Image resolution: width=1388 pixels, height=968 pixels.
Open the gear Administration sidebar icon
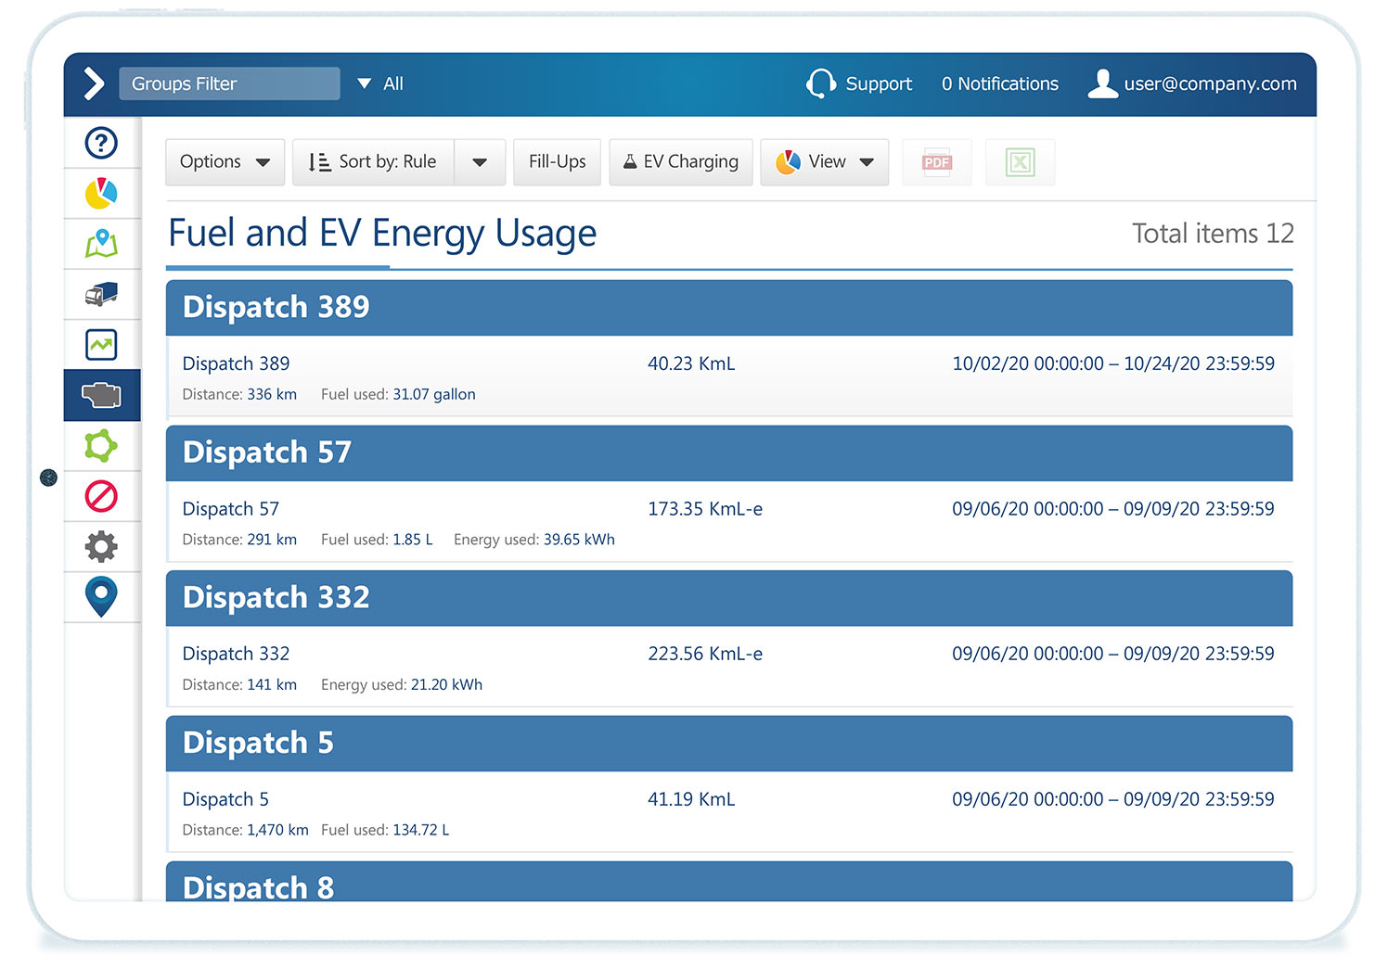pos(101,547)
